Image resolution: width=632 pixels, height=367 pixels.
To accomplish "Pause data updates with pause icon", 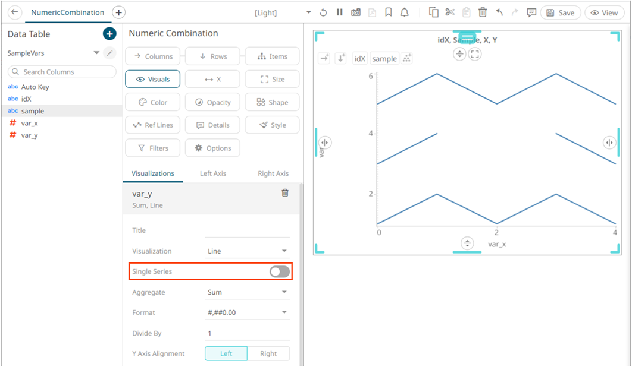I will pyautogui.click(x=340, y=12).
